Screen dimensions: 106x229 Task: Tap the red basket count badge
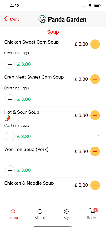(x=95, y=210)
